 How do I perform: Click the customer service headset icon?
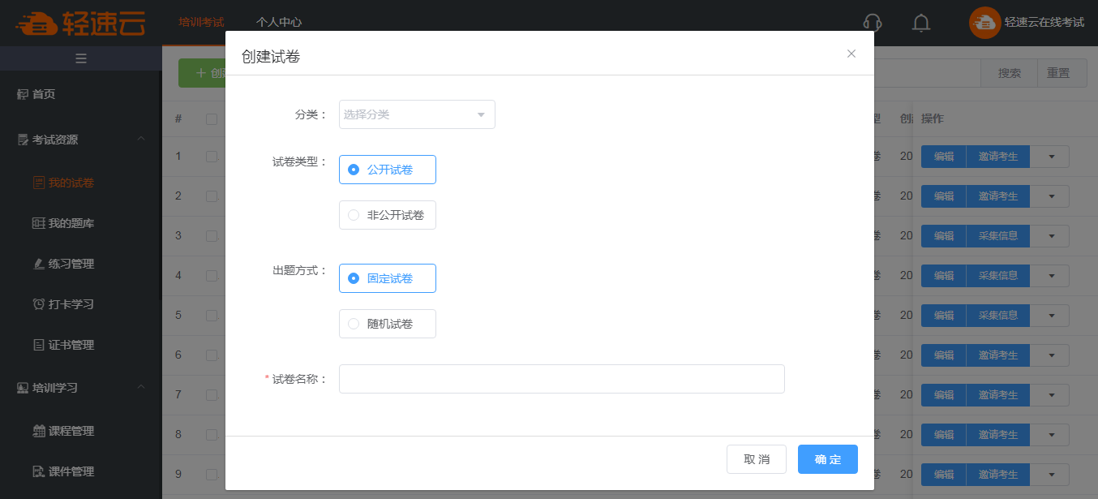tap(873, 23)
